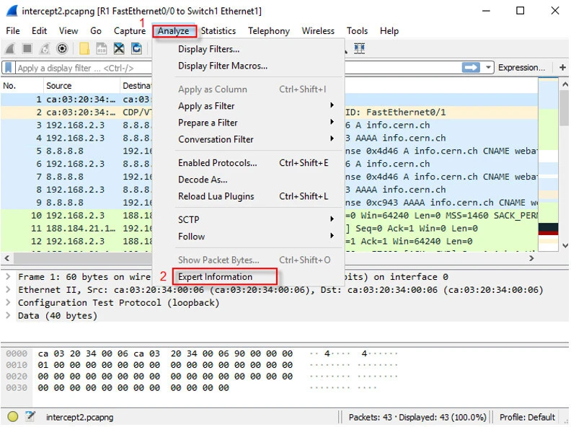Click the expert info status circle icon
Image resolution: width=571 pixels, height=427 pixels.
click(x=12, y=417)
